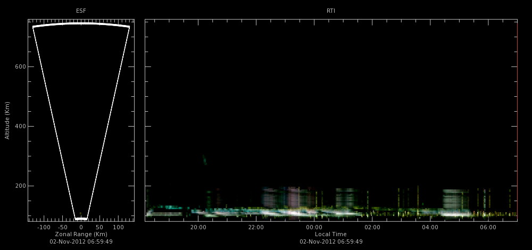Click the -100 zonal range tick label
The height and width of the screenshot is (250, 532).
click(x=44, y=227)
